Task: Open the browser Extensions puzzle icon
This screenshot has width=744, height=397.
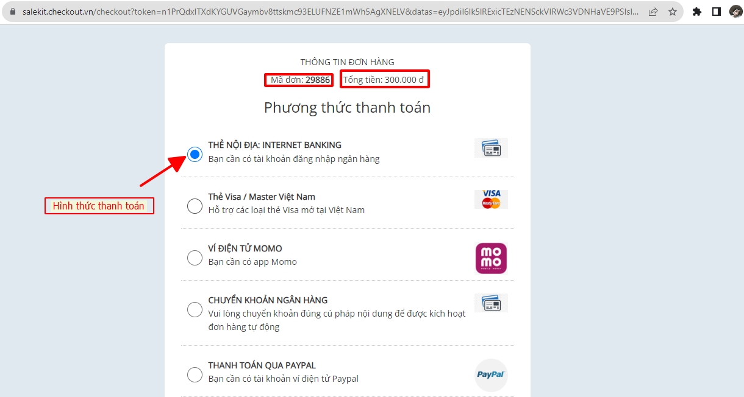Action: pyautogui.click(x=697, y=12)
